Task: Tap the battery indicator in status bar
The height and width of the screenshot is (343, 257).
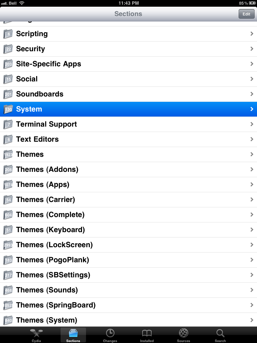Action: pos(252,3)
